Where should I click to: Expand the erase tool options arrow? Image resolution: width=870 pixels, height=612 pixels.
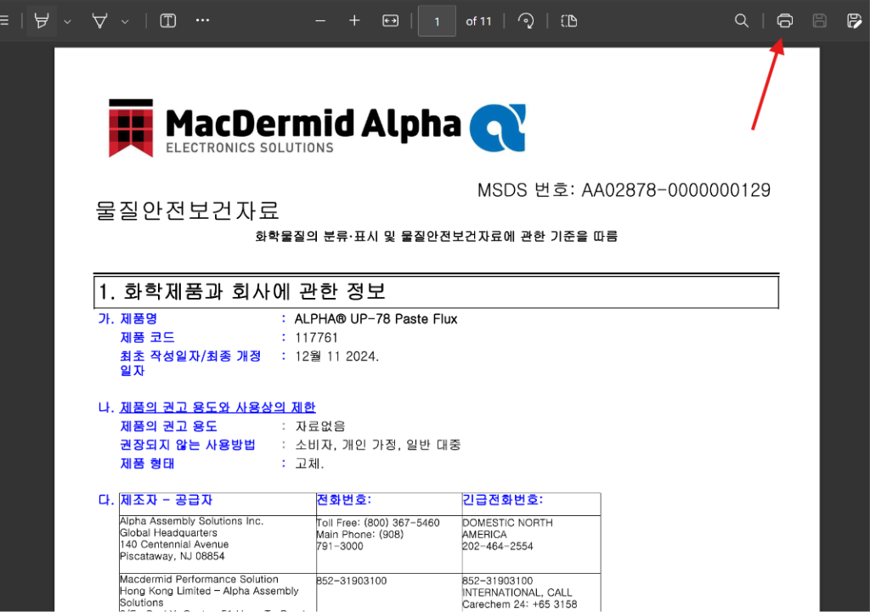tap(125, 21)
